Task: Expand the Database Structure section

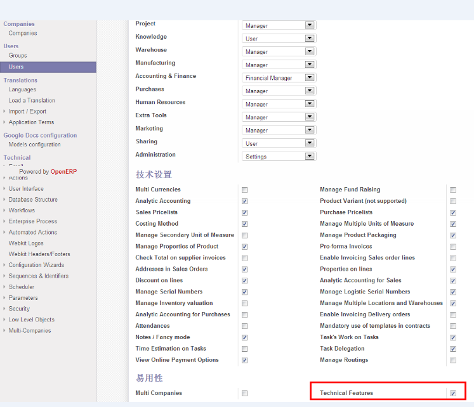Action: point(32,200)
